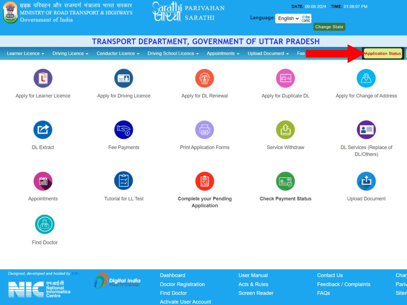Open the Find Doctor icon
407x305 pixels.
point(45,224)
